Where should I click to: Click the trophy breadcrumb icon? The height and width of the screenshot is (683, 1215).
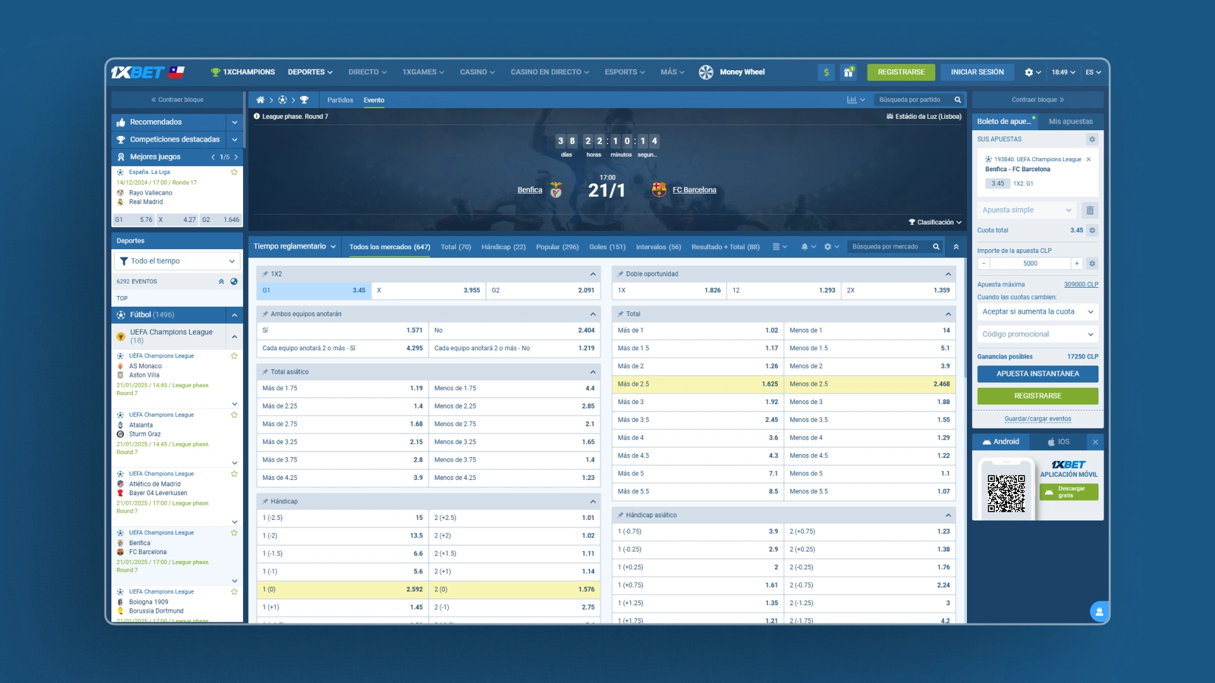tap(304, 100)
